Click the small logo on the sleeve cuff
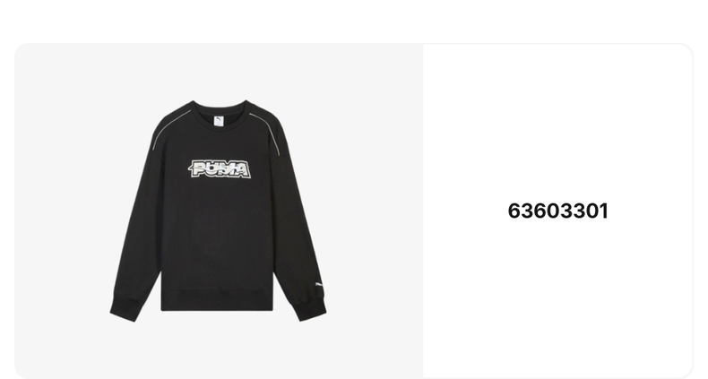 pos(318,285)
